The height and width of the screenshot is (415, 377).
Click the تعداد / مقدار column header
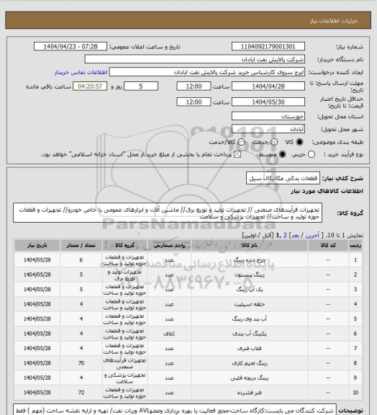coord(81,246)
